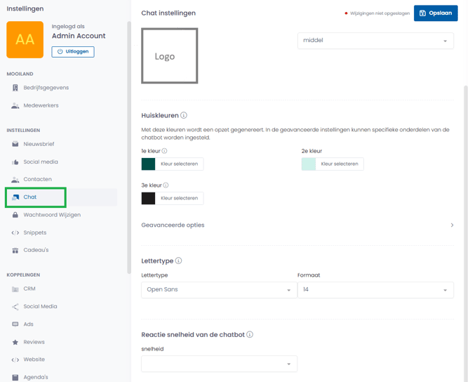The height and width of the screenshot is (382, 470).
Task: Click the Nieuwsbrief envelope icon
Action: click(x=15, y=144)
